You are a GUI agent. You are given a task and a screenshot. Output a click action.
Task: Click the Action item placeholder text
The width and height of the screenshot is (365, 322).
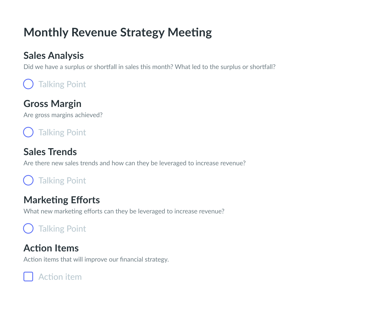coord(60,277)
